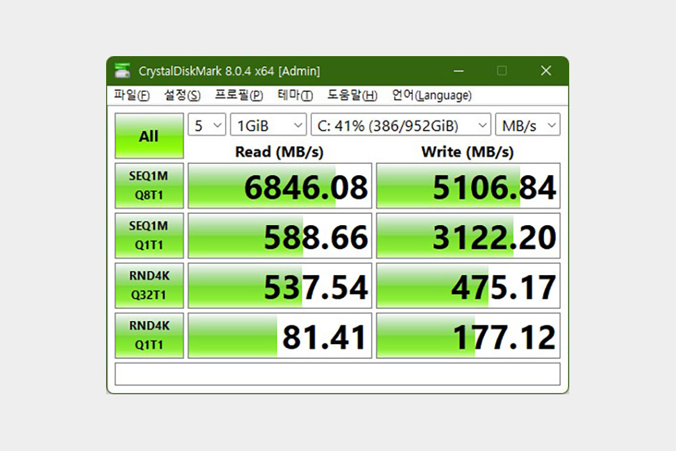Open the 프로필(P) menu
The width and height of the screenshot is (676, 451).
point(239,95)
